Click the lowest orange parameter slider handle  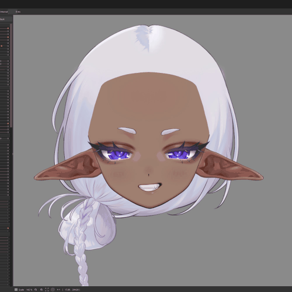coord(8,228)
